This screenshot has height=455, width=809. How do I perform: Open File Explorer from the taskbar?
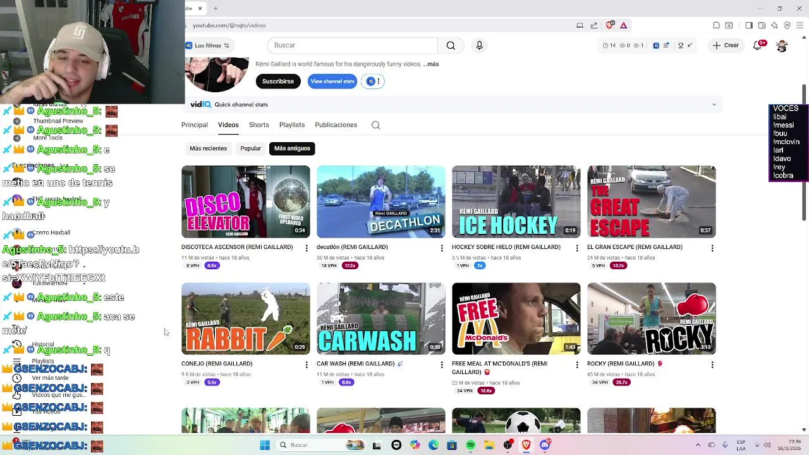pos(489,445)
